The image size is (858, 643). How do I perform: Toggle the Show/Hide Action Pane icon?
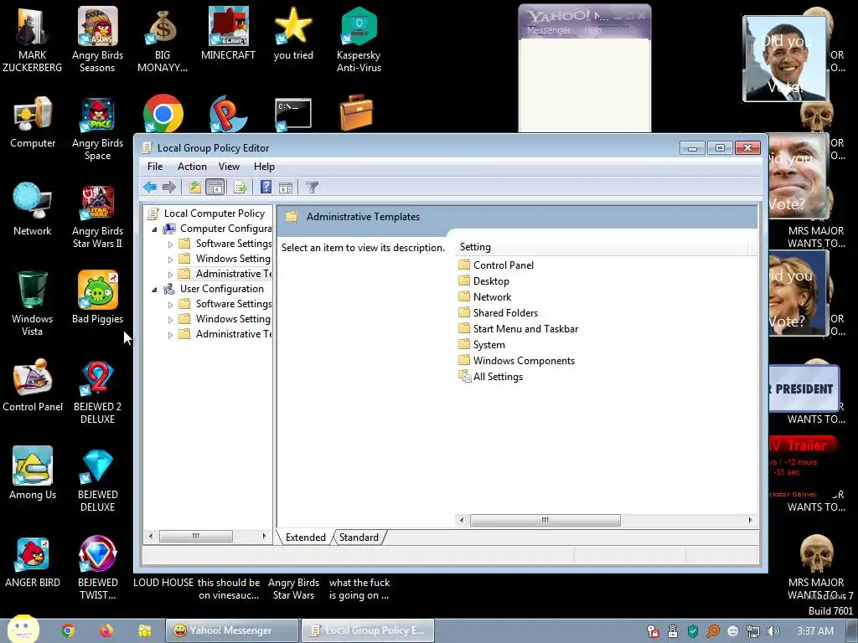pos(286,188)
